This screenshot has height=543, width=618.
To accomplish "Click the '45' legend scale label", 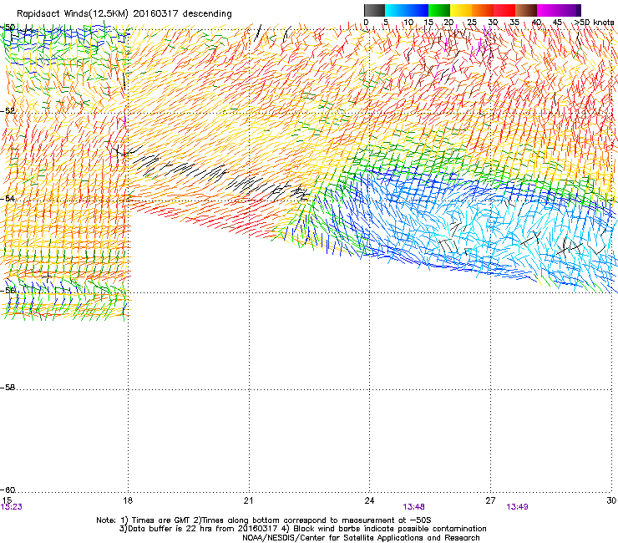I will (557, 23).
